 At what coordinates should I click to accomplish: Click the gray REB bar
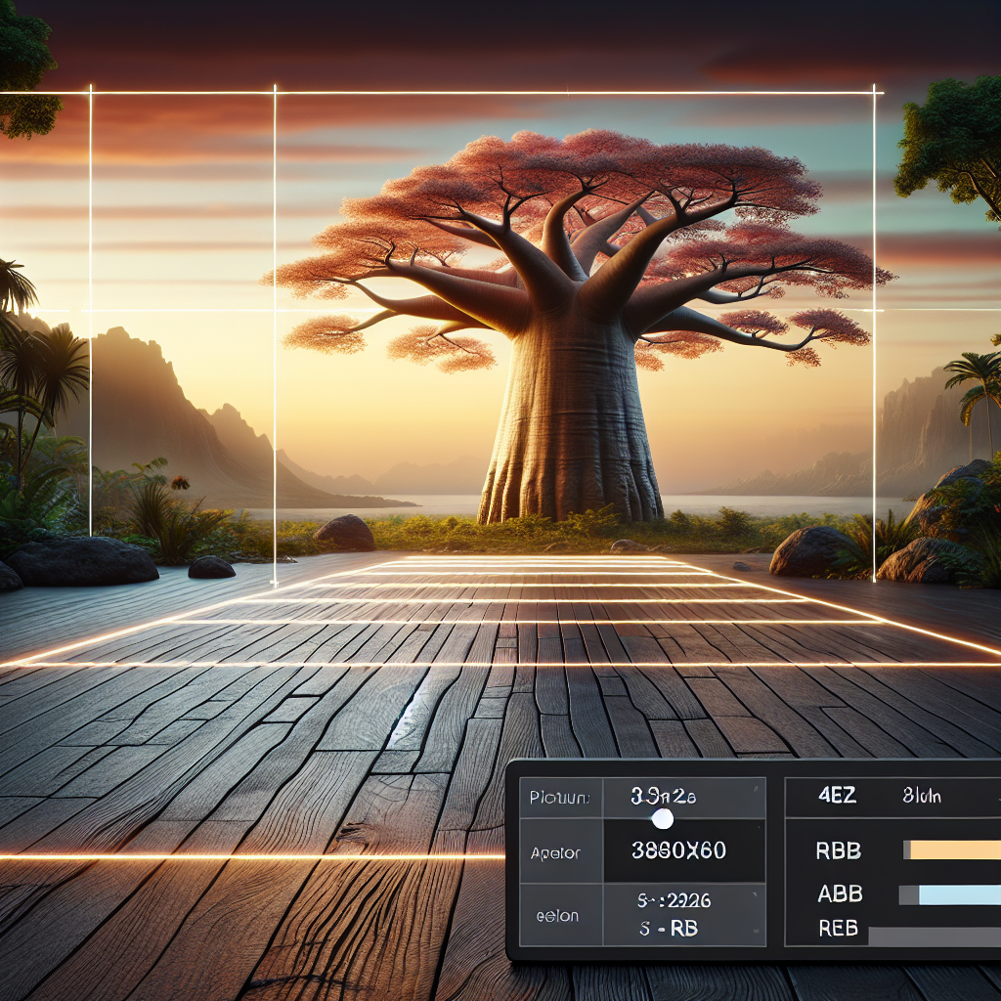pyautogui.click(x=935, y=936)
